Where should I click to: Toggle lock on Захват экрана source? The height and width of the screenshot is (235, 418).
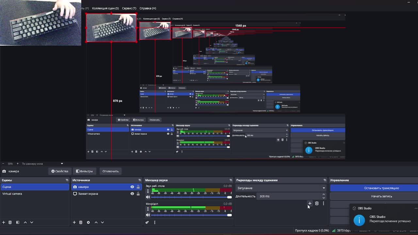tap(138, 194)
